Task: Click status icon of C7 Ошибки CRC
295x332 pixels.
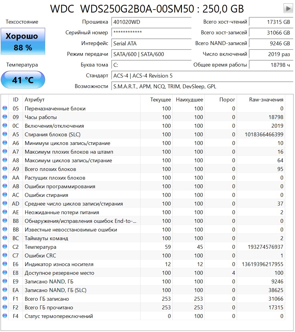Action: (5, 255)
